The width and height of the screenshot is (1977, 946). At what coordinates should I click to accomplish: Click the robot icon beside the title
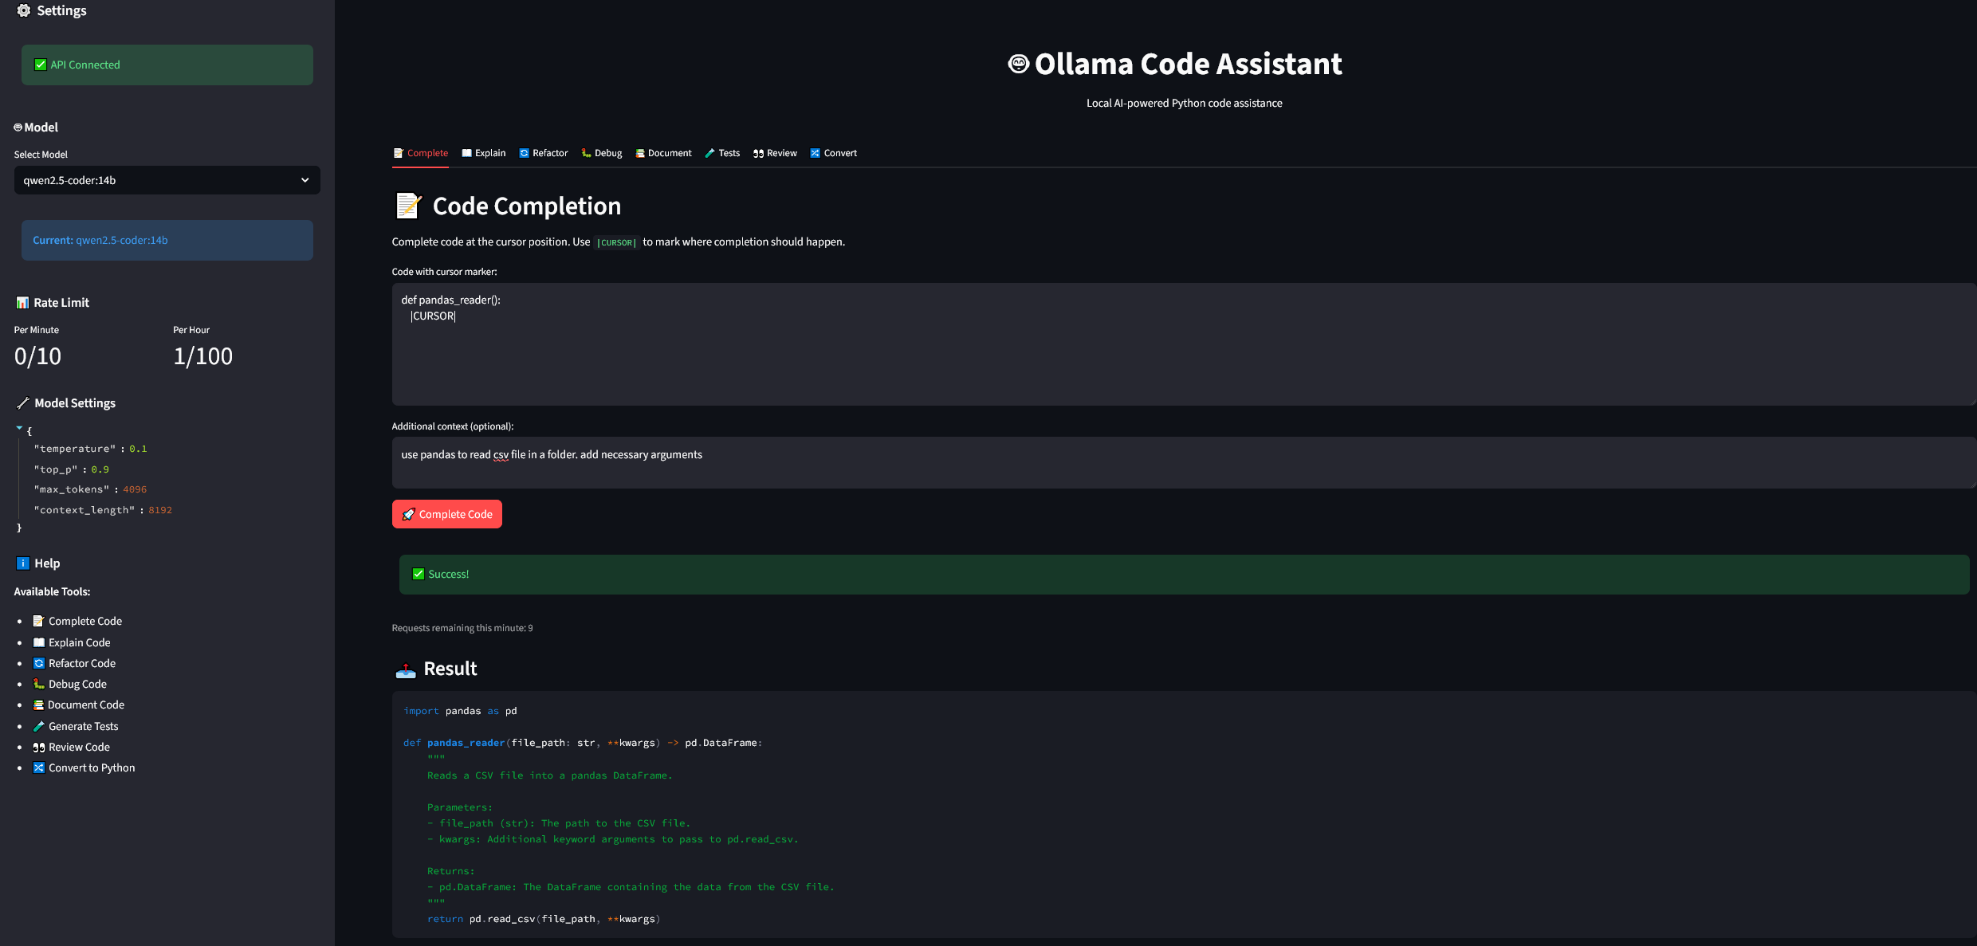1019,64
